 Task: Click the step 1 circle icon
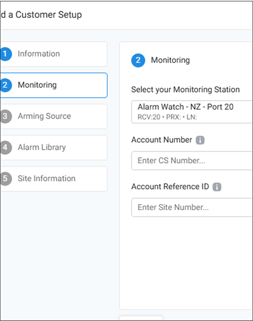pyautogui.click(x=6, y=54)
